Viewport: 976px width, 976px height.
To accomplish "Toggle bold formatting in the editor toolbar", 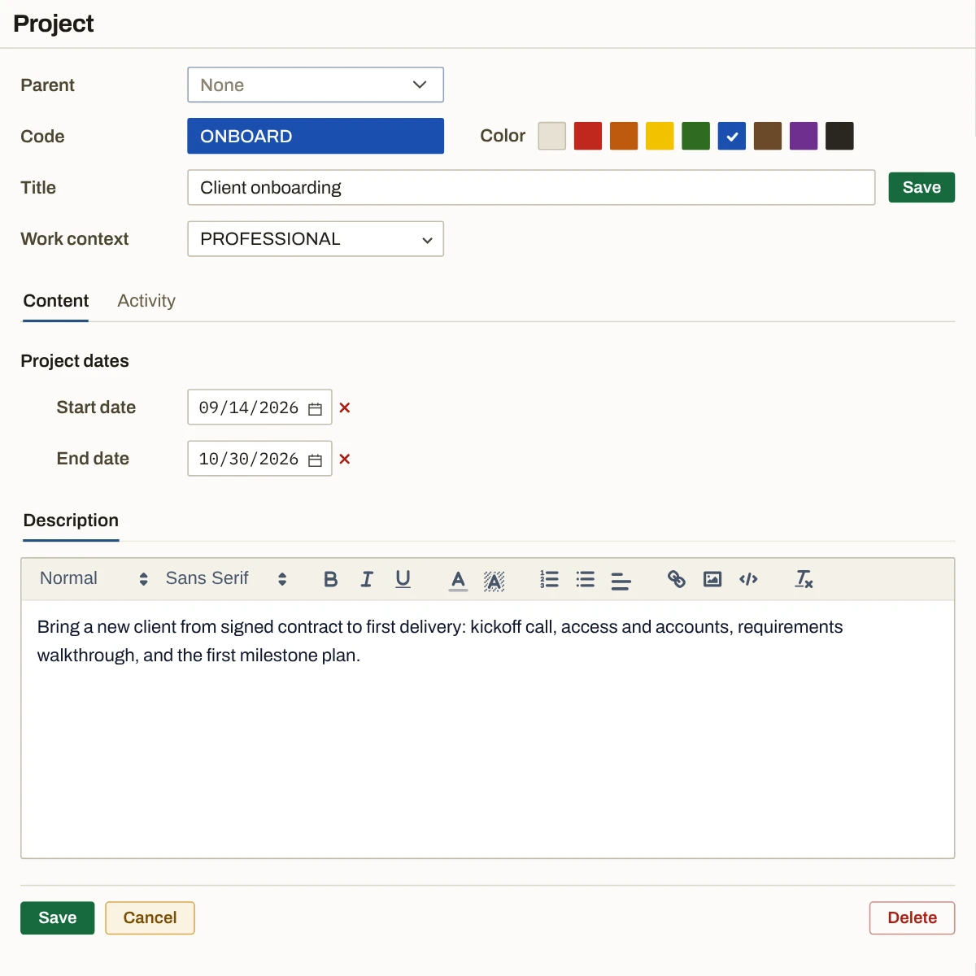I will [330, 579].
